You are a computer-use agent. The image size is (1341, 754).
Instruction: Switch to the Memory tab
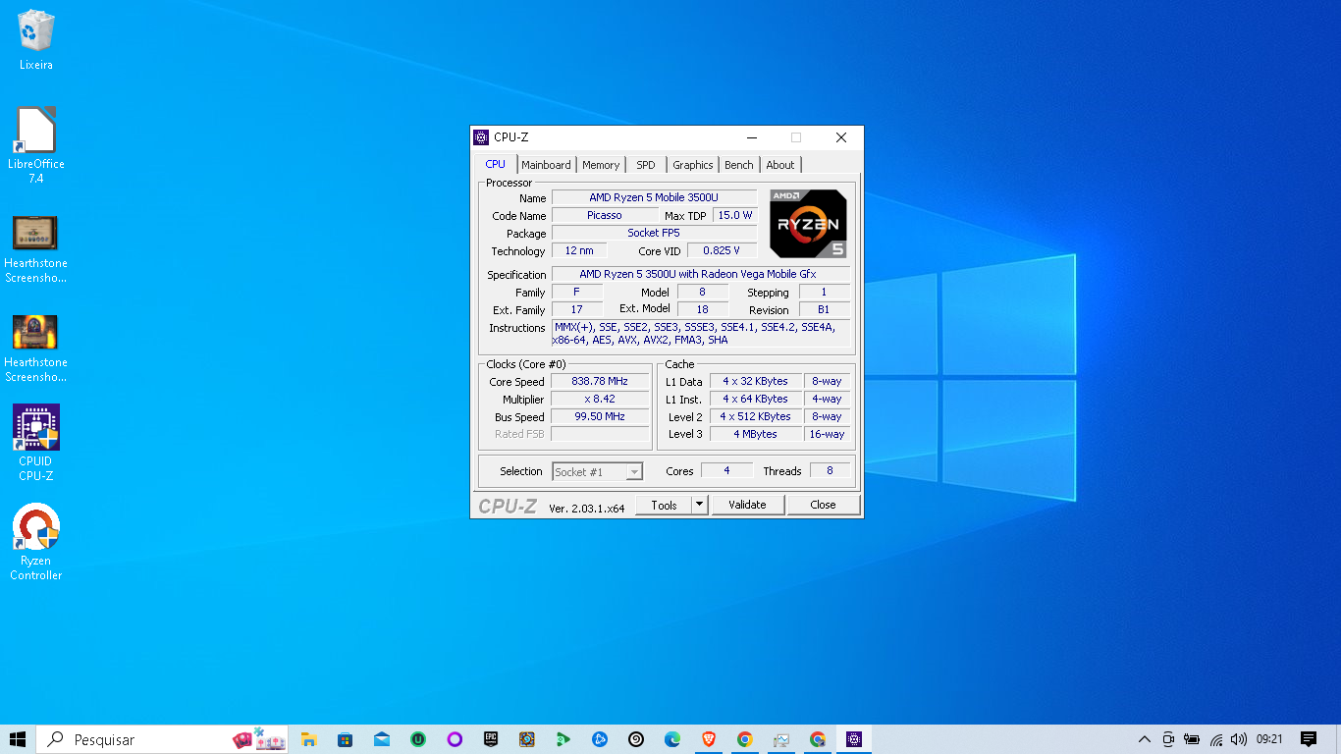601,165
